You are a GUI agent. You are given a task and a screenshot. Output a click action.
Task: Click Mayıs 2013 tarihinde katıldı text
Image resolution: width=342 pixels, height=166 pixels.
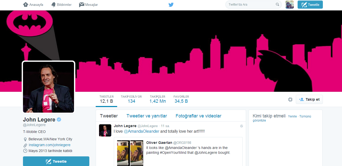51,151
